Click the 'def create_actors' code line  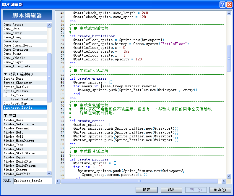pyautogui.click(x=87, y=121)
